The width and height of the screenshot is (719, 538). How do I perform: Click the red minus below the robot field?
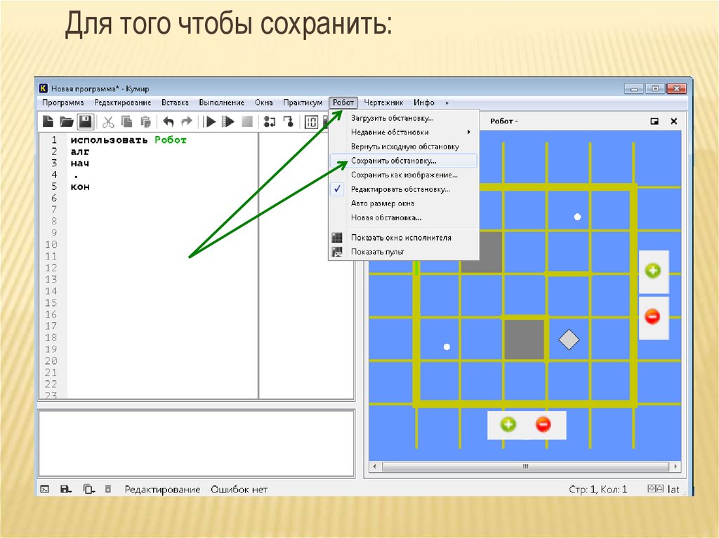543,424
